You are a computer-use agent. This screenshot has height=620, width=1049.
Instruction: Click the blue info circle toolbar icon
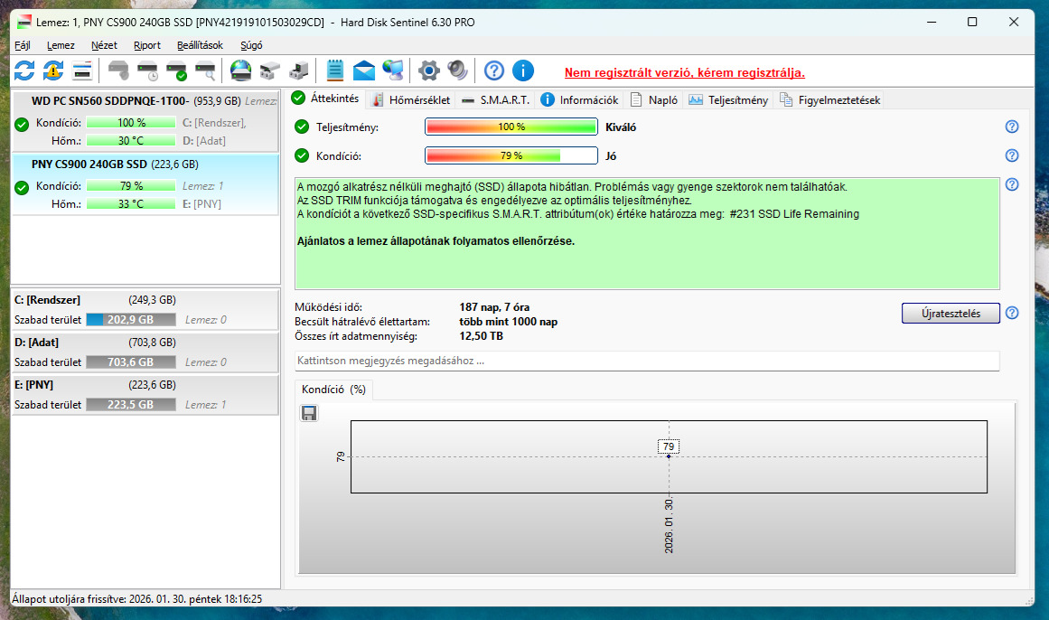tap(522, 70)
